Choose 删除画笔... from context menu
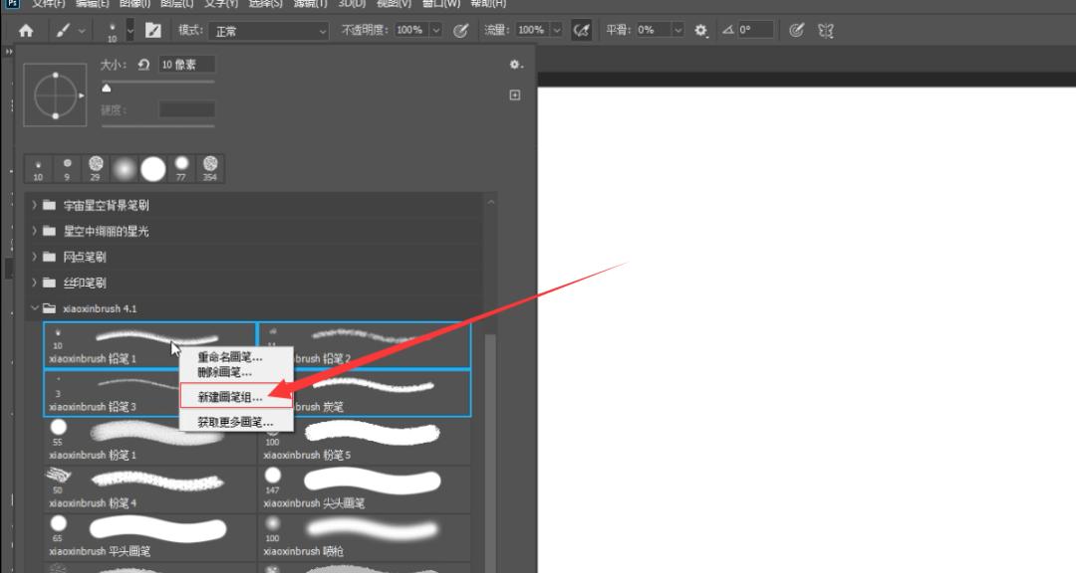Screen dimensions: 1076x573 pyautogui.click(x=224, y=372)
